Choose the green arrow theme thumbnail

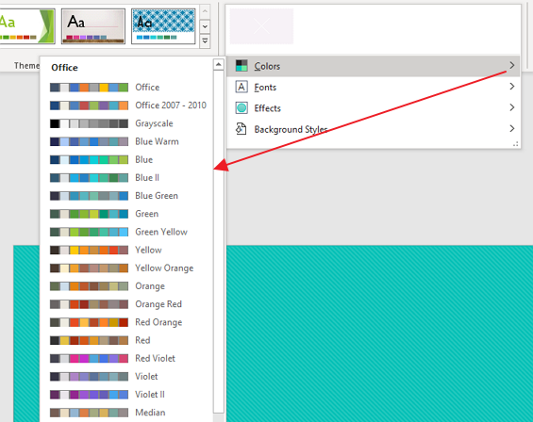pos(27,26)
